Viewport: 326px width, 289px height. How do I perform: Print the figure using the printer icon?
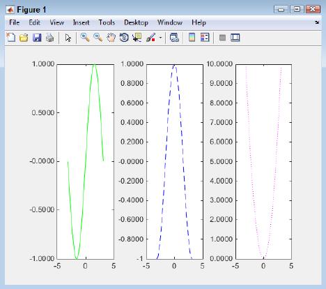(49, 38)
